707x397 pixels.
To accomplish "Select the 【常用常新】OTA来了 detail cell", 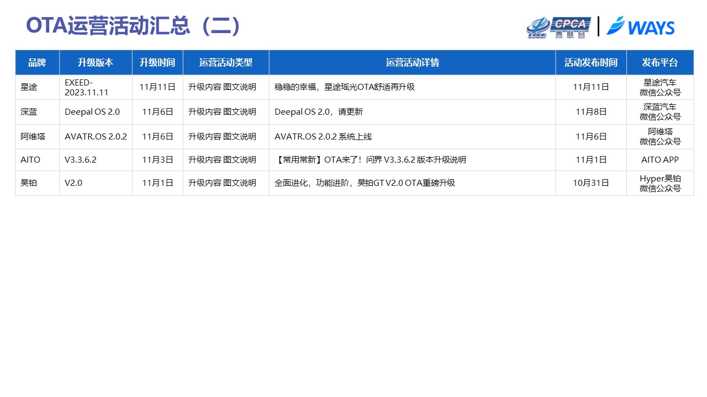I will point(412,160).
